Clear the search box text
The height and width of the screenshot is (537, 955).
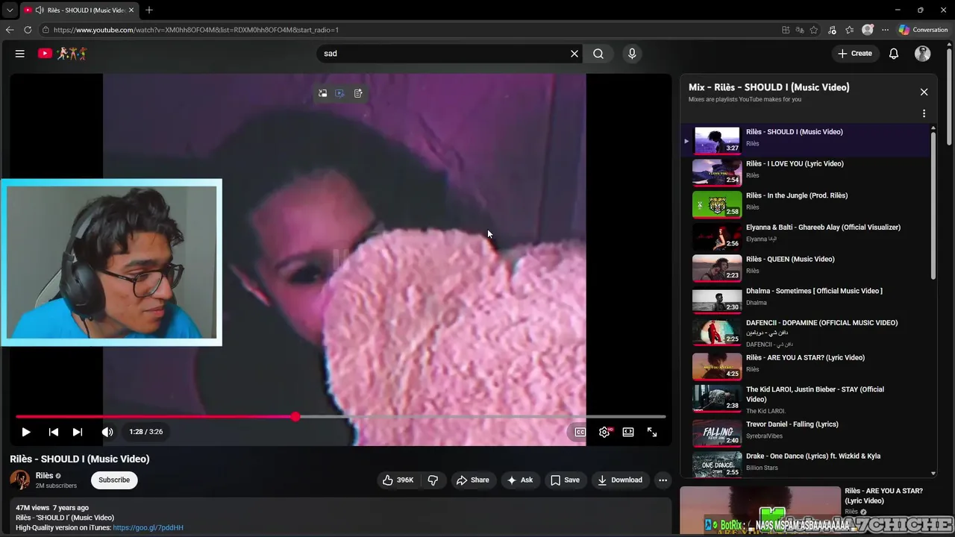[574, 54]
